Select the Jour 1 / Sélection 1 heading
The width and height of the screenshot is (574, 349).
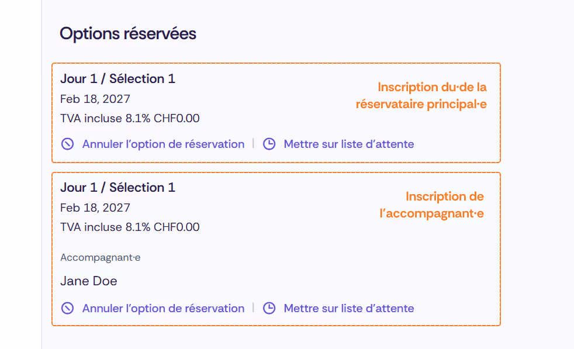[x=117, y=78]
